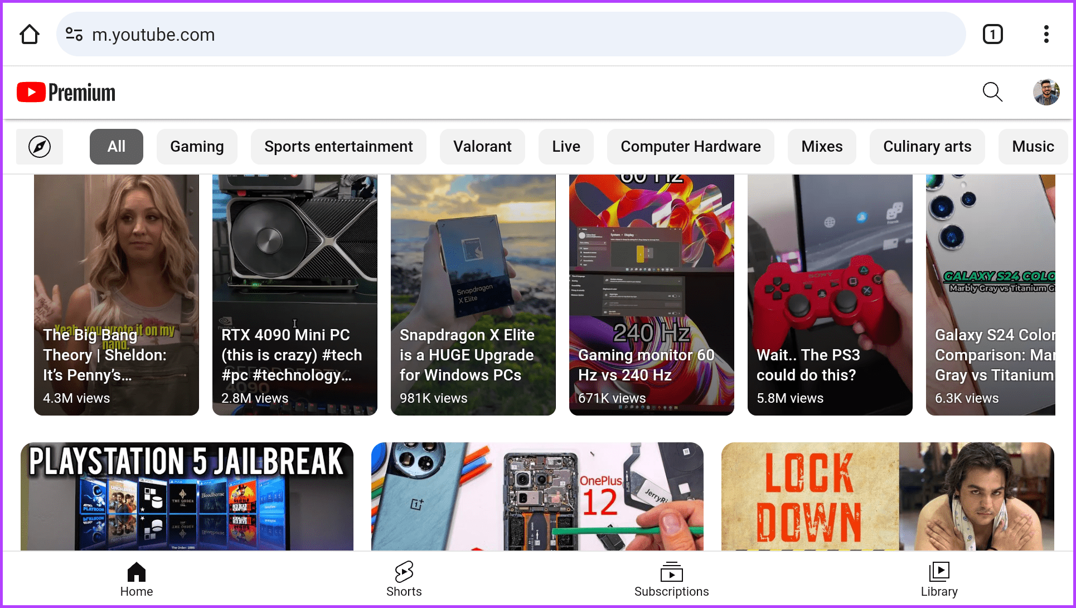Click the Music category chip
Screen dimensions: 1076x608
[x=1033, y=146]
